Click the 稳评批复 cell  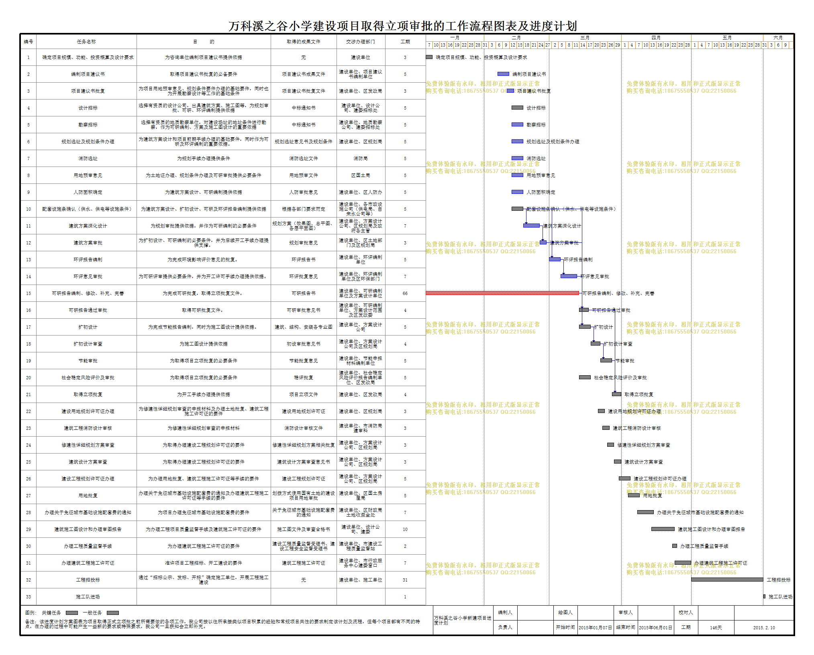click(x=304, y=378)
